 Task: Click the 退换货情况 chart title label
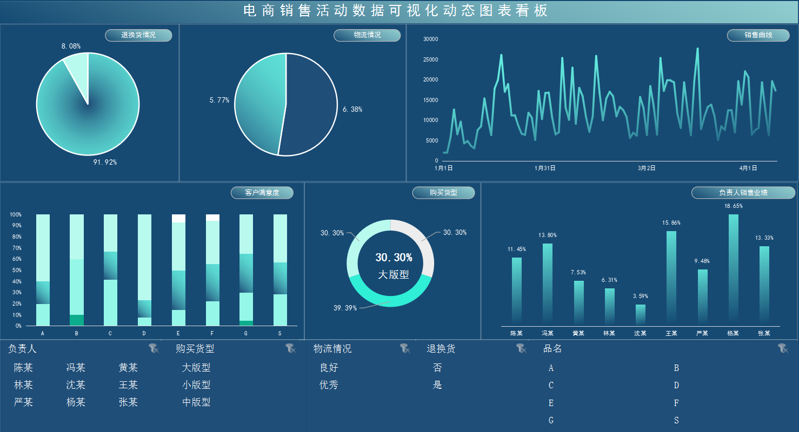[x=138, y=35]
